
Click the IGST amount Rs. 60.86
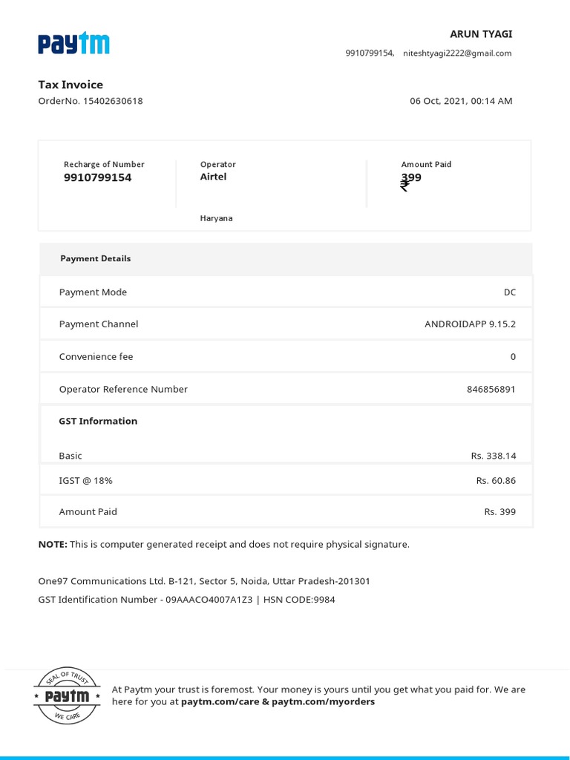496,481
